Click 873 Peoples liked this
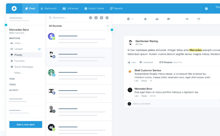The height and width of the screenshot is (136, 220). pos(171,62)
